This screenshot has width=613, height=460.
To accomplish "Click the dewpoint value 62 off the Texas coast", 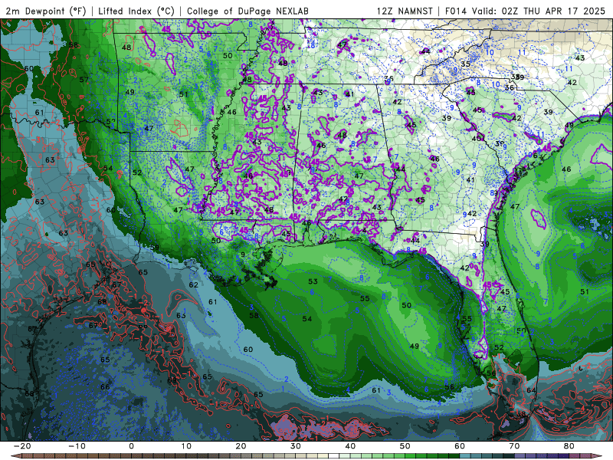I will point(194,284).
